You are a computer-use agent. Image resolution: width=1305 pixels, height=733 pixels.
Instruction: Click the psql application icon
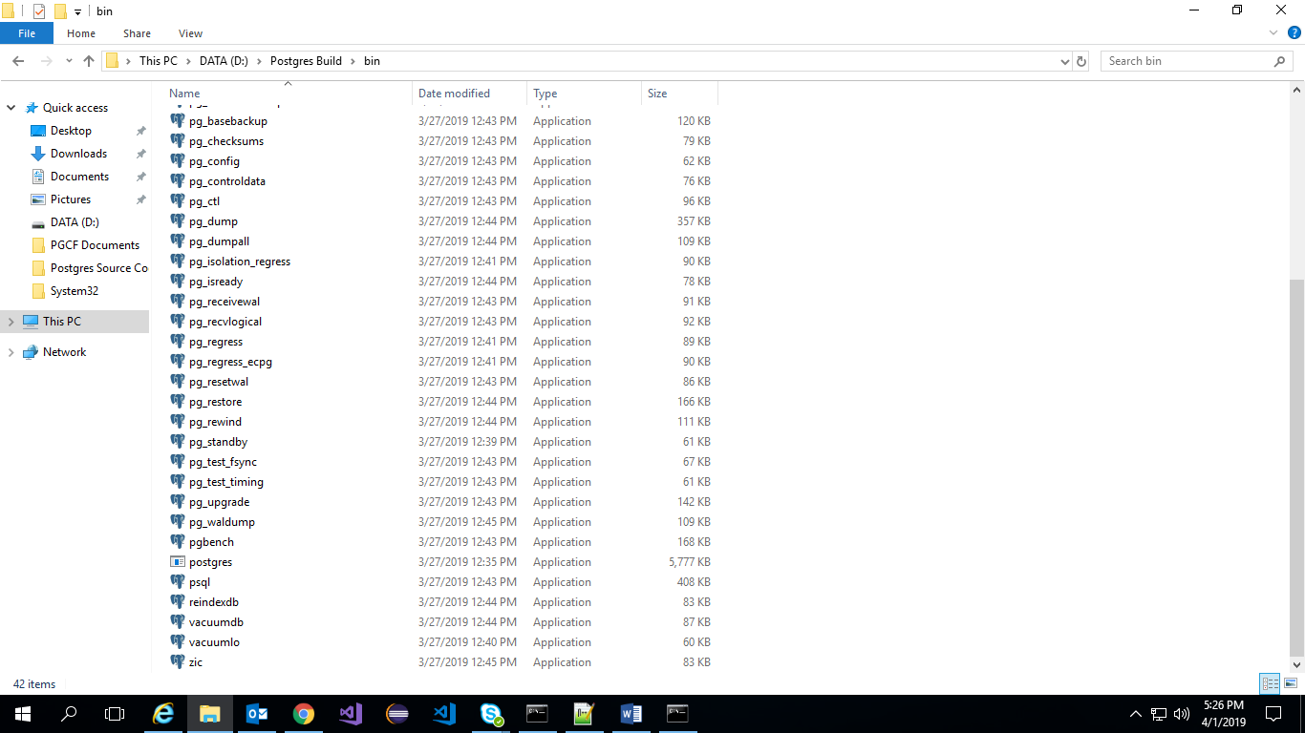tap(178, 582)
